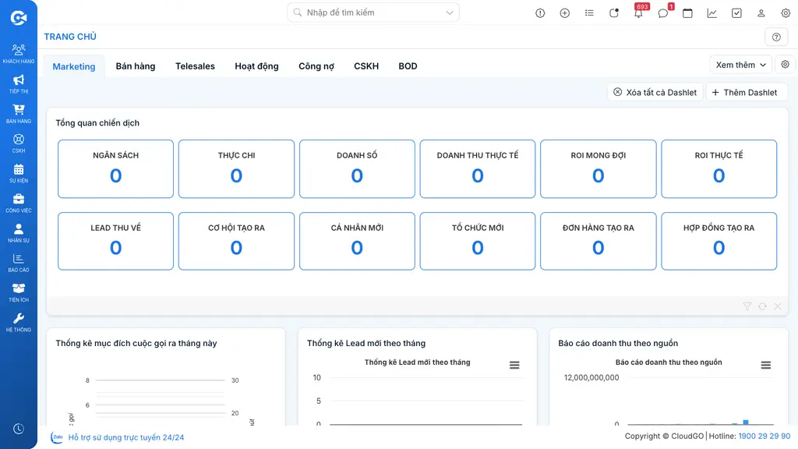Viewport: 798px width, 449px height.
Task: Switch to the Công nợ tab
Action: 316,66
